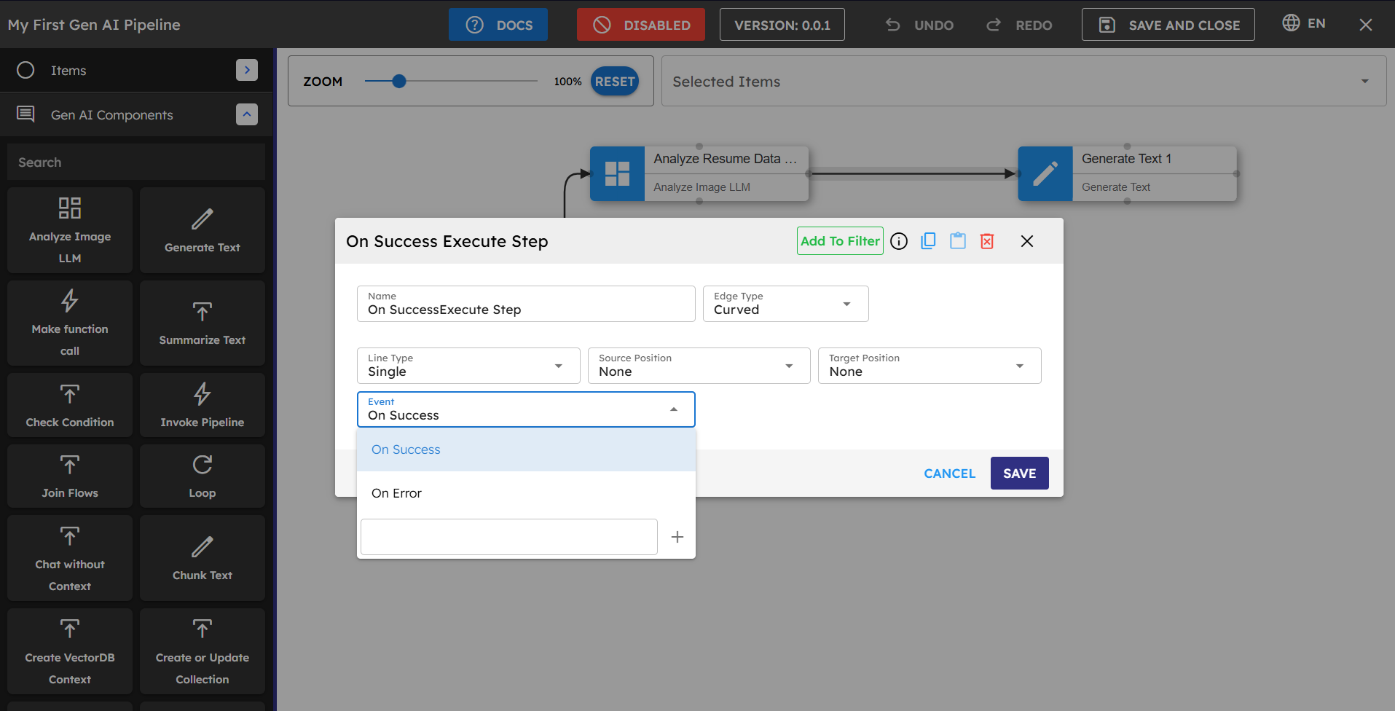Open the Edge Type dropdown
The width and height of the screenshot is (1395, 711).
click(785, 304)
